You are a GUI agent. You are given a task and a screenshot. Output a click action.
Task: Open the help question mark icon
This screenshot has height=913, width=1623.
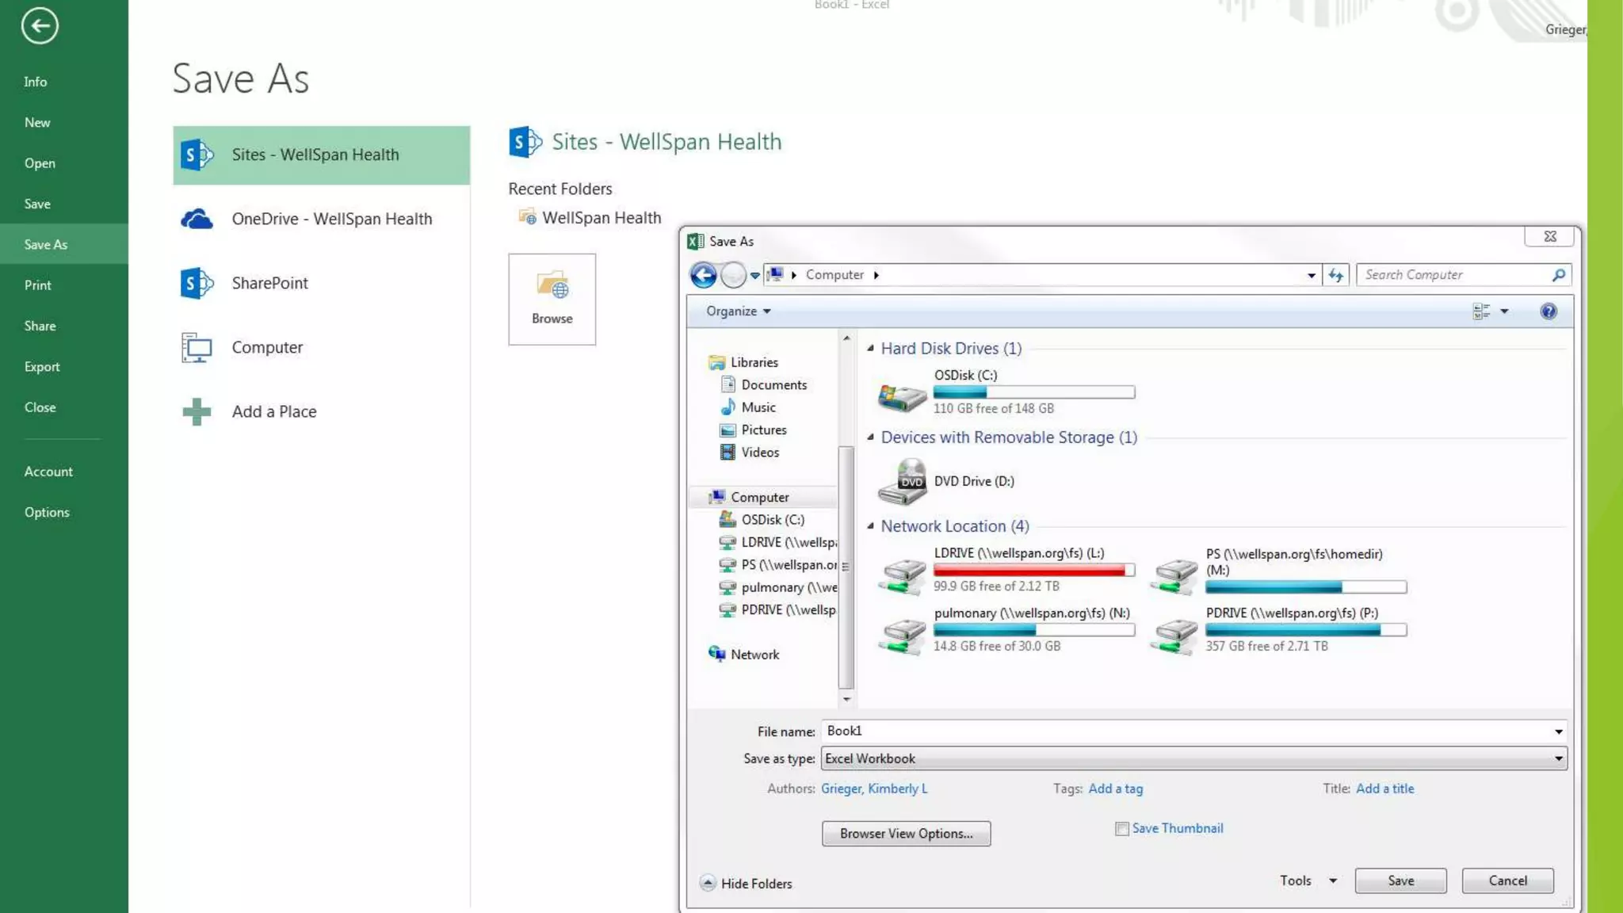pos(1548,311)
